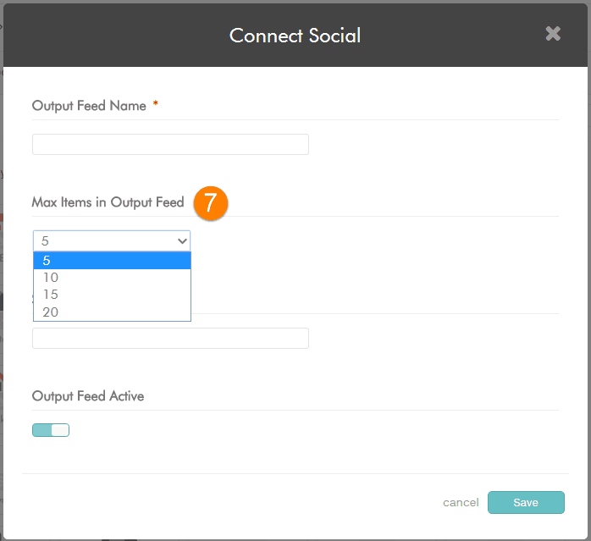The width and height of the screenshot is (591, 541).
Task: Select option 5 in the dropdown list
Action: 112,261
